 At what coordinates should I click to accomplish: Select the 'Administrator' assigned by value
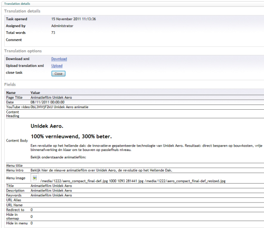62,26
